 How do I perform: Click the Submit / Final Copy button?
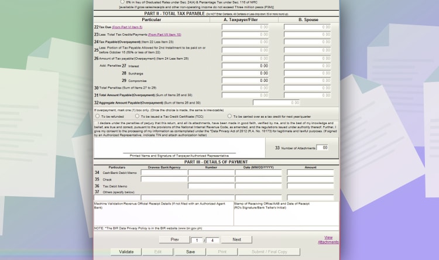269,252
